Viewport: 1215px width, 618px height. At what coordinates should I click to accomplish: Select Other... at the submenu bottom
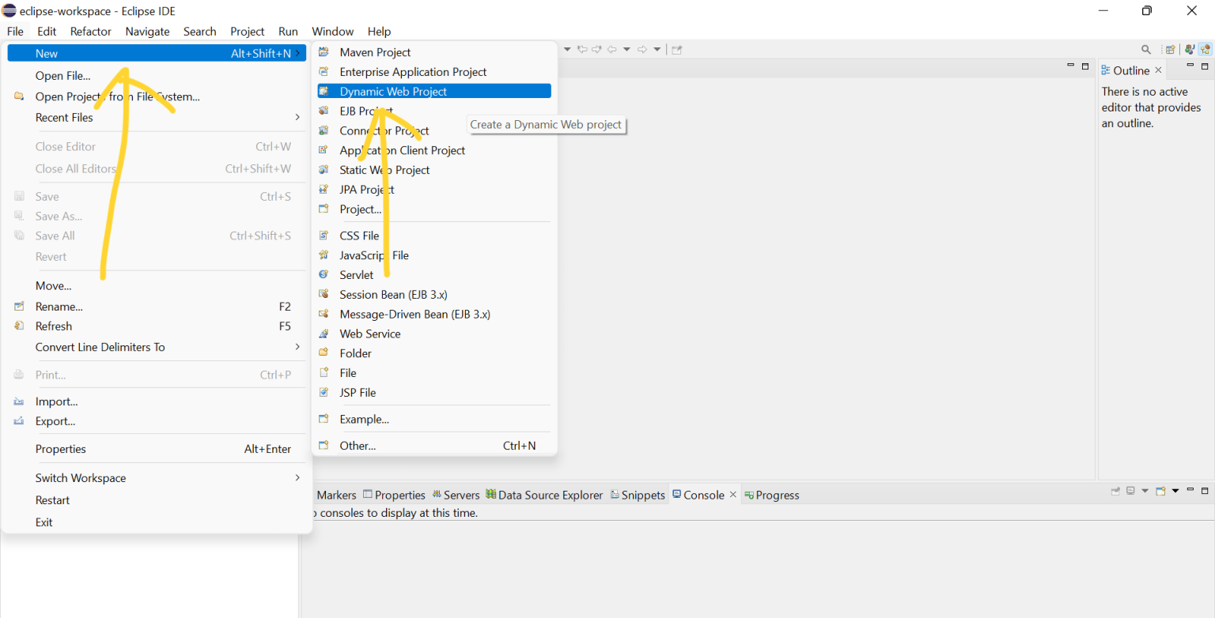(x=358, y=445)
